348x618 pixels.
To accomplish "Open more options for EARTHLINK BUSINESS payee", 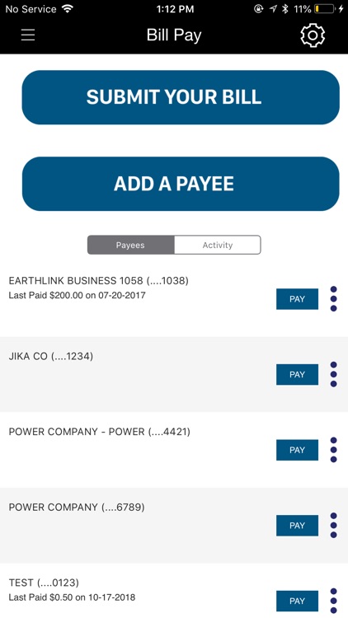I will click(333, 299).
